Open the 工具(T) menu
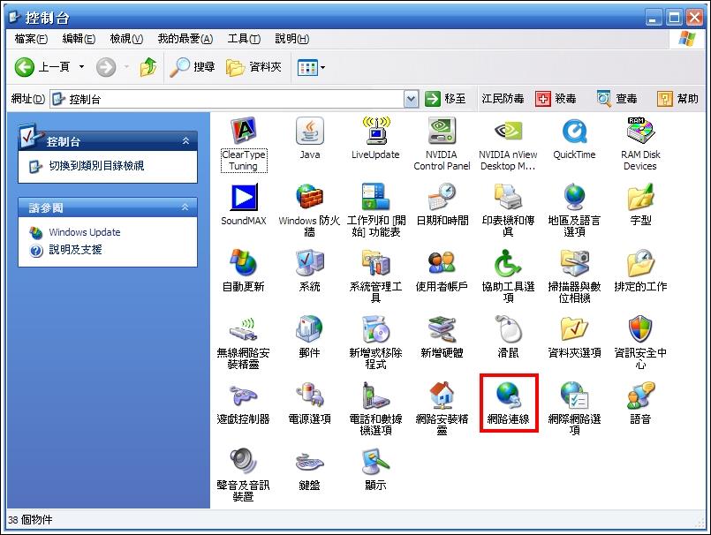 tap(244, 39)
